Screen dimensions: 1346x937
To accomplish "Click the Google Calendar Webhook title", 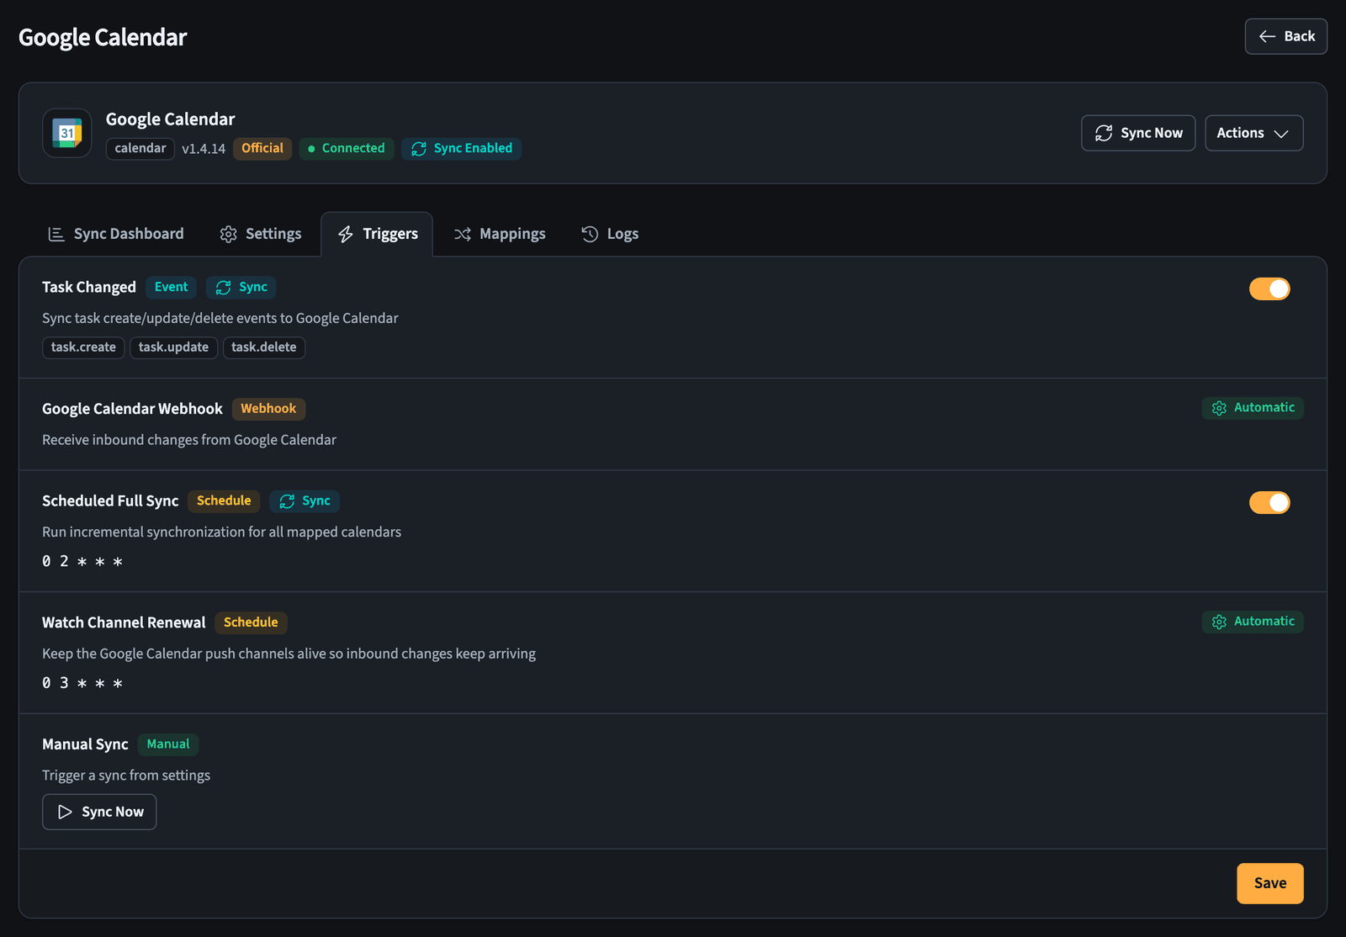I will [132, 409].
